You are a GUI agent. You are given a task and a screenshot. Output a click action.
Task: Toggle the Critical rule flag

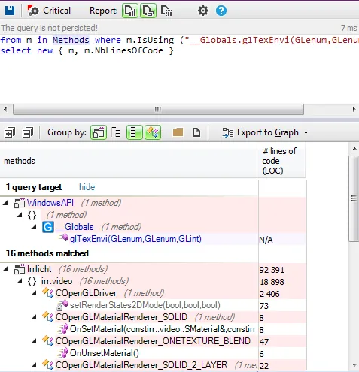(49, 11)
